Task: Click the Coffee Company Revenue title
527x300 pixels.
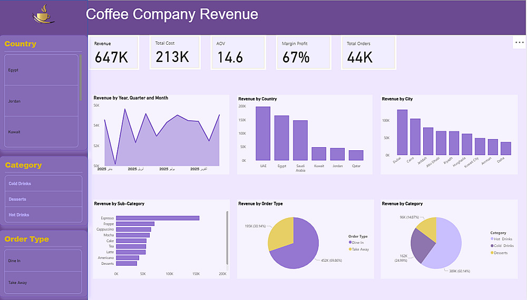Action: click(x=172, y=14)
